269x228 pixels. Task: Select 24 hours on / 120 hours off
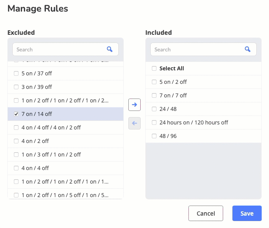[x=154, y=123]
